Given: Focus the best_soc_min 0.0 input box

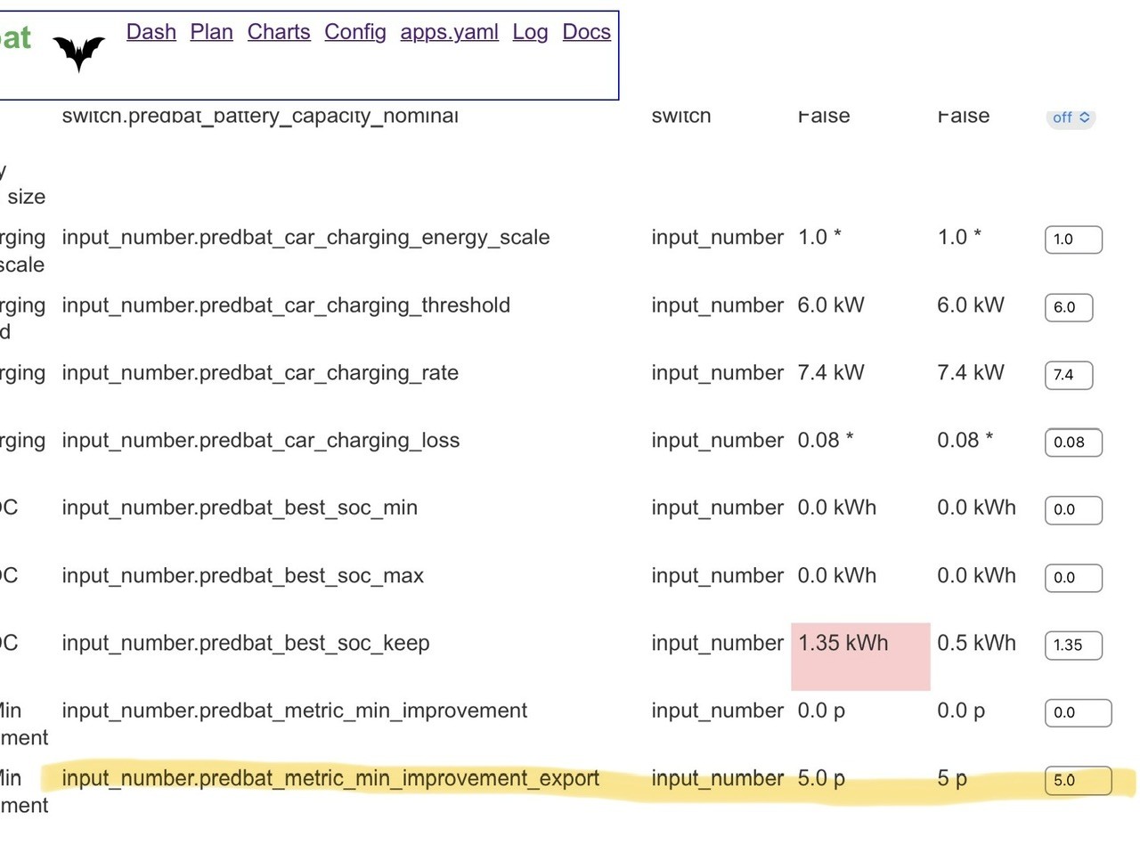Looking at the screenshot, I should point(1073,510).
